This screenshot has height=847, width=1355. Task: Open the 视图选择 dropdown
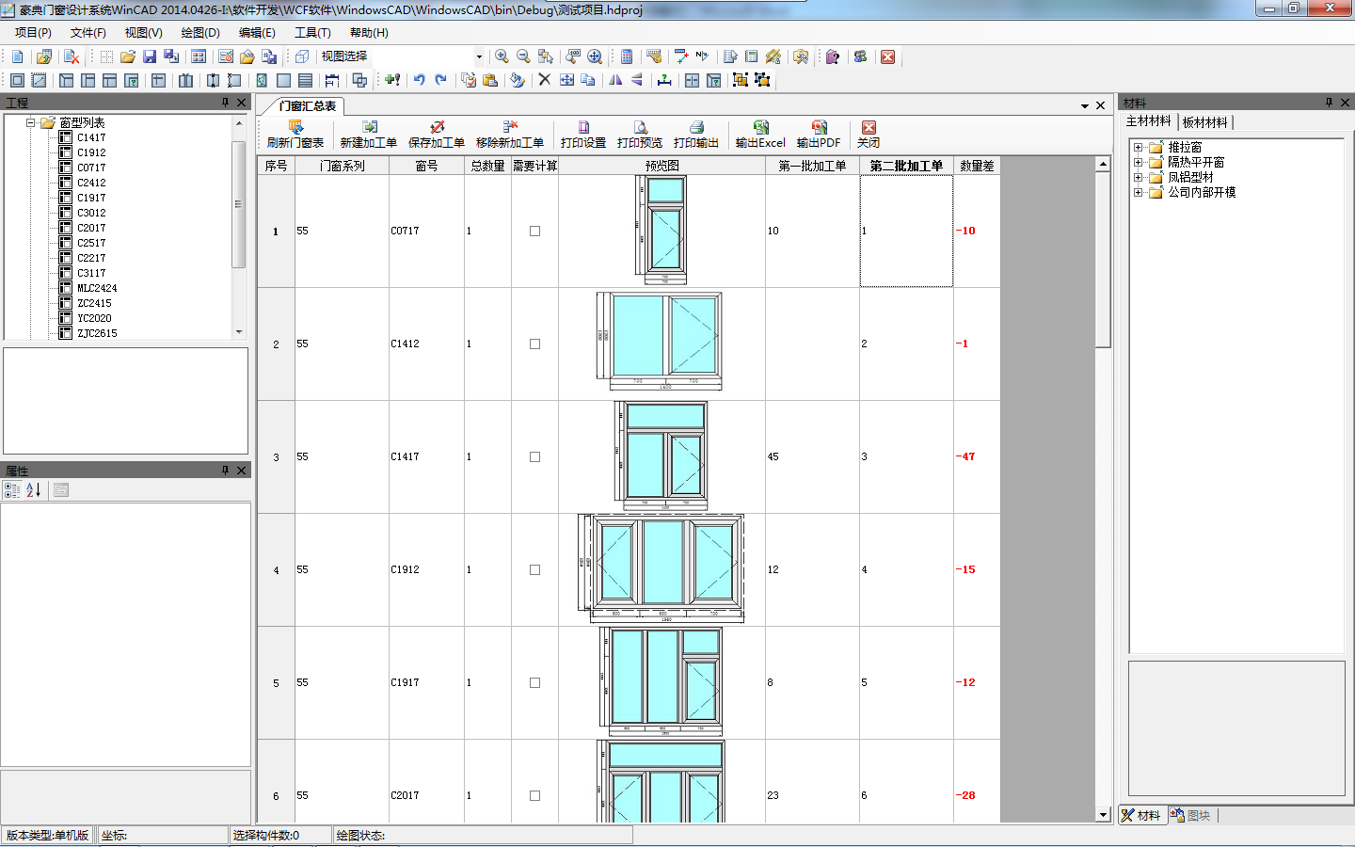pyautogui.click(x=478, y=56)
